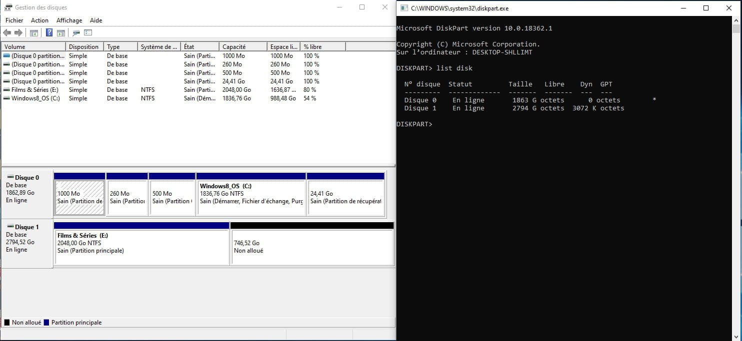Viewport: 742px width, 341px height.
Task: Click NTFS in the Films & Séries row
Action: coord(147,90)
